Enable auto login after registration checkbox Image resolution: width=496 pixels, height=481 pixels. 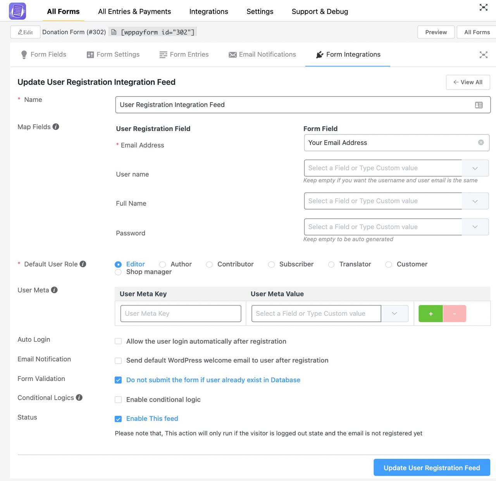point(118,341)
